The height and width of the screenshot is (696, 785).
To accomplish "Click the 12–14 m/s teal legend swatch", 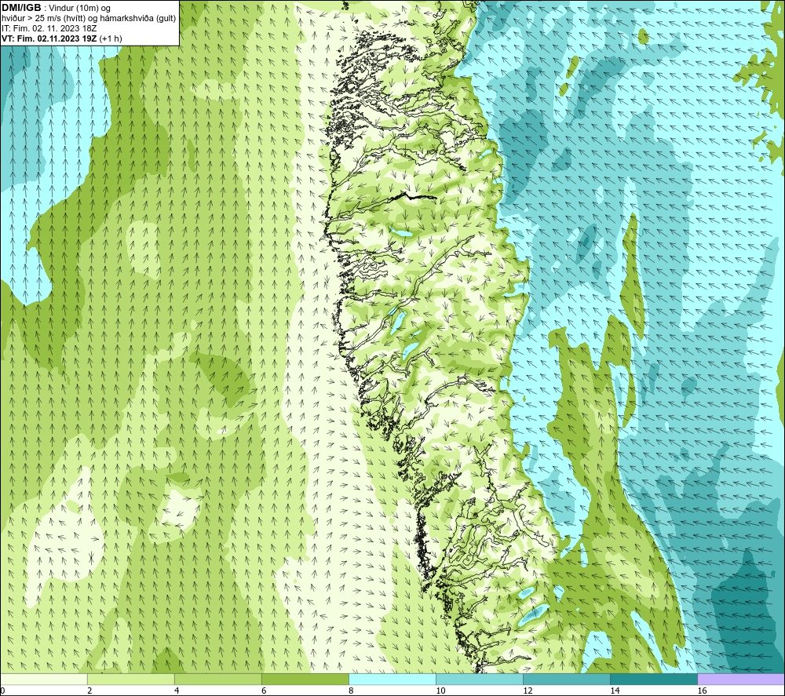I will coord(566,680).
